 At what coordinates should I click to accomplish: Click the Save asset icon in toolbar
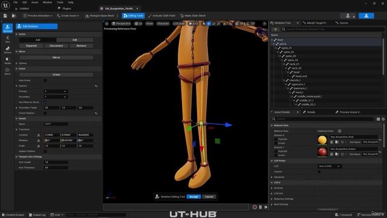tap(5, 16)
